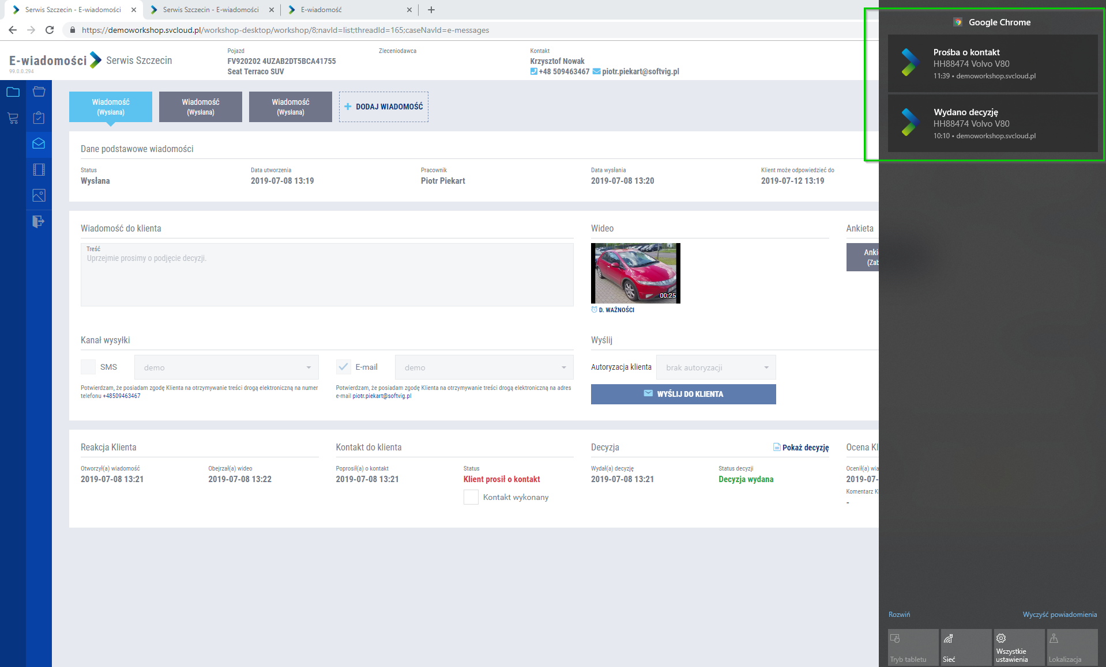Click the open folder sidebar icon
The height and width of the screenshot is (667, 1106).
pyautogui.click(x=39, y=92)
